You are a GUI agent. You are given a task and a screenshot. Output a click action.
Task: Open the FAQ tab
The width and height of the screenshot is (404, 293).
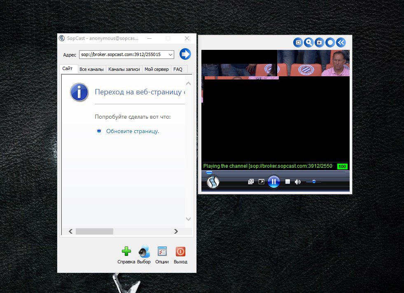click(x=178, y=69)
